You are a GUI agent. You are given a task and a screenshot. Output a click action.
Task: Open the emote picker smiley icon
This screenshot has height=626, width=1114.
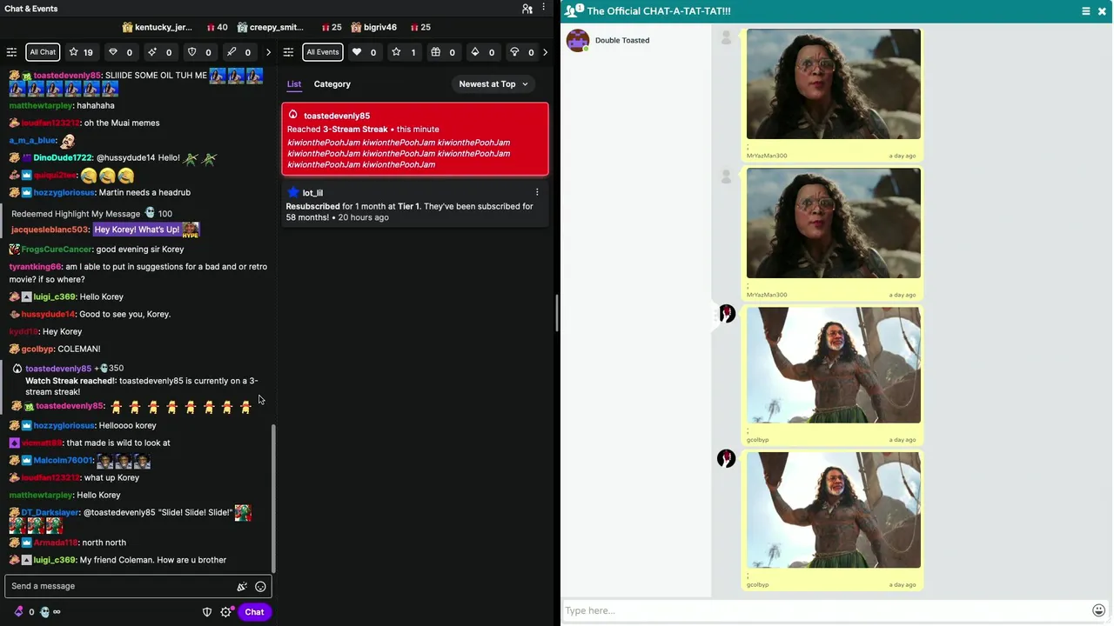[260, 586]
